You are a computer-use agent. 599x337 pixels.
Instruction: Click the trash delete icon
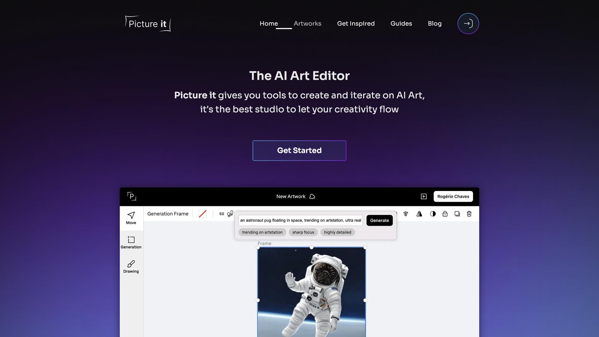(469, 214)
